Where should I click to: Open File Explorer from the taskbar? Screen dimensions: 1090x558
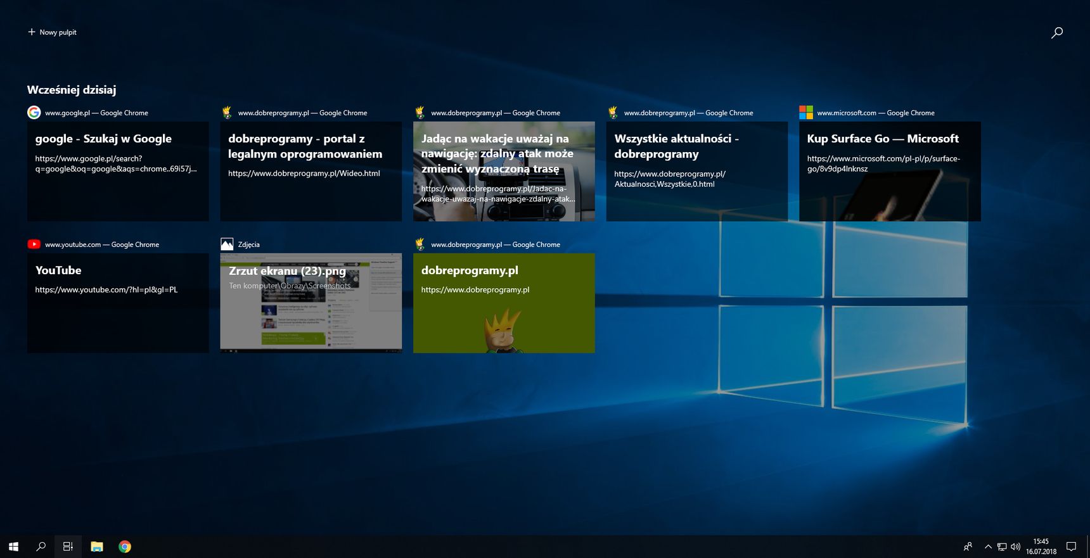(x=97, y=547)
